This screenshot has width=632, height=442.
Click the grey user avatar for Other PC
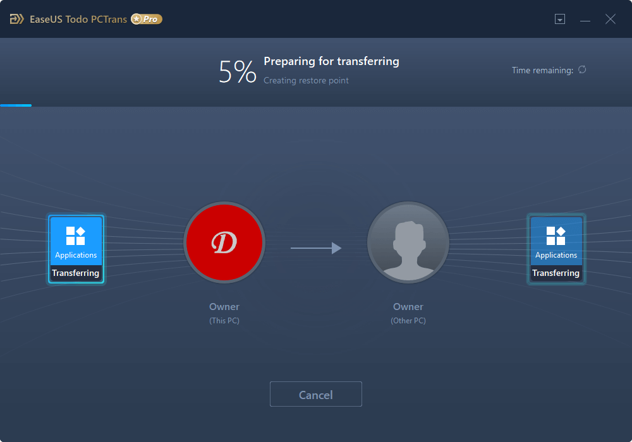click(x=408, y=242)
